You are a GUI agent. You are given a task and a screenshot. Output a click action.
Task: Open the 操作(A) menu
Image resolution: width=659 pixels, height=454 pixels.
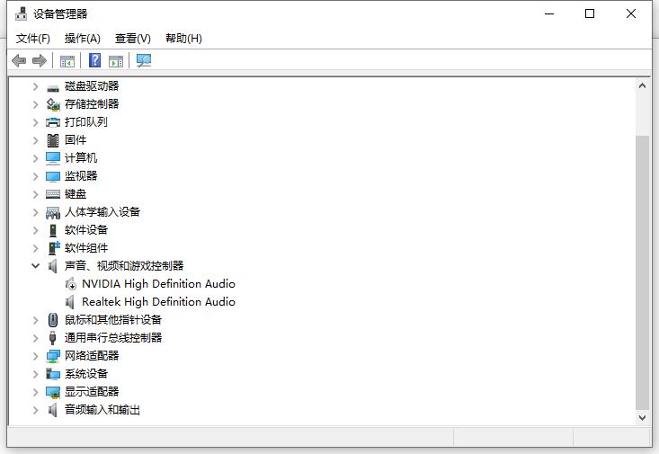[x=83, y=39]
